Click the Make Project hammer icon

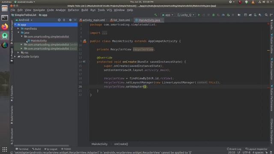coord(155,15)
